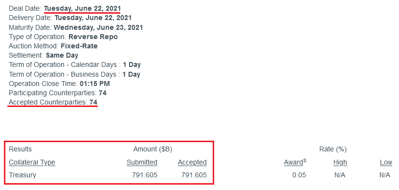
Task: Click the Reverse Repo operation type
Action: coord(93,37)
